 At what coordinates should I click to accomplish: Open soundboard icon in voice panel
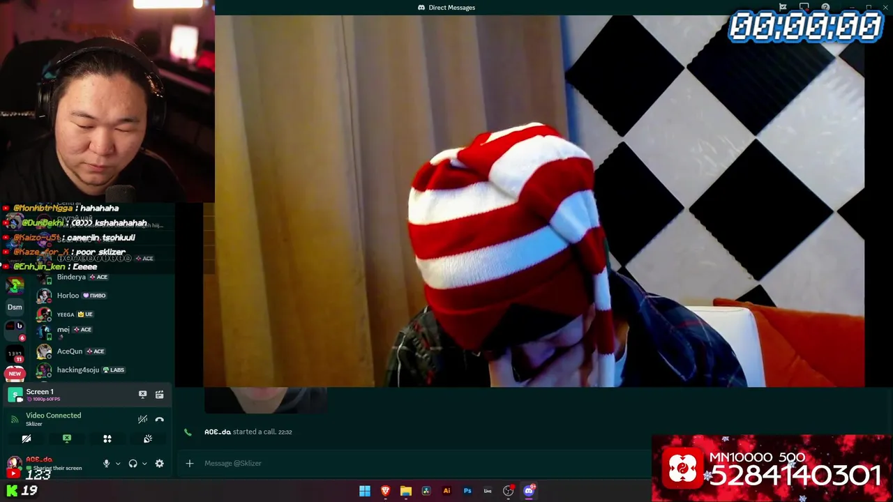(148, 439)
